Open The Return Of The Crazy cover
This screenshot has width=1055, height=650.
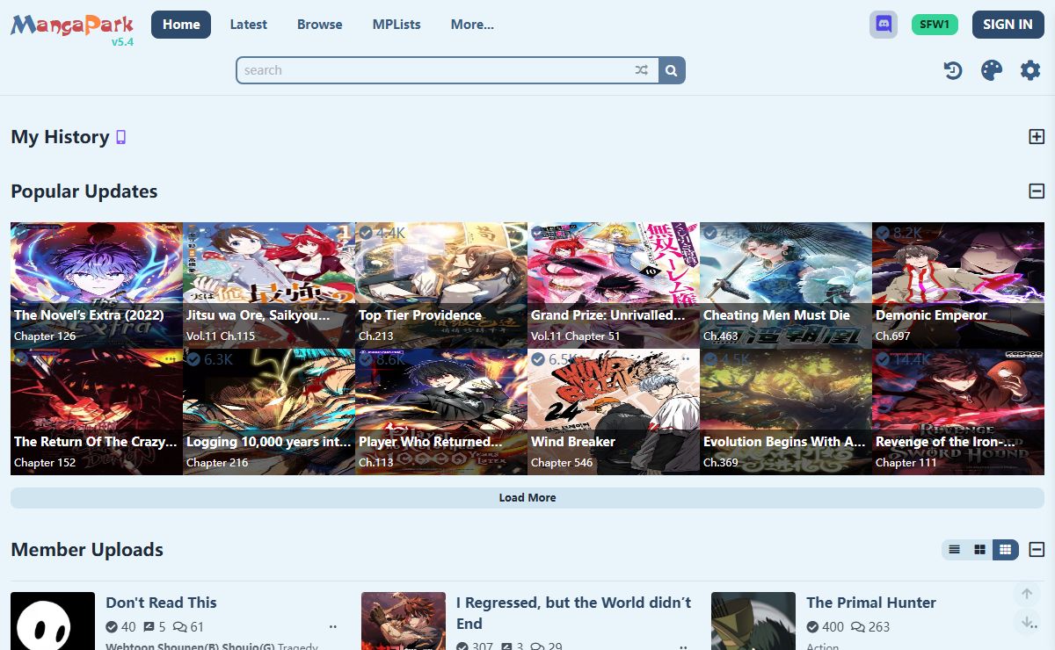(97, 412)
